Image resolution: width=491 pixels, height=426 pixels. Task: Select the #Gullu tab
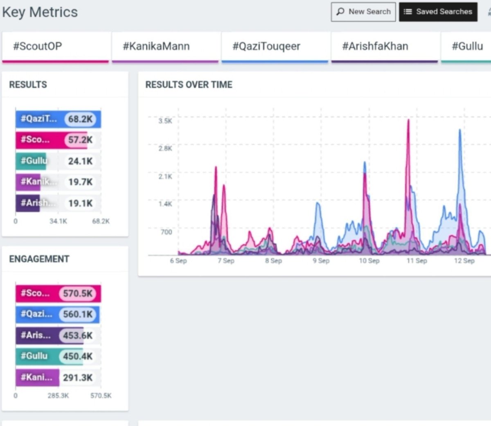[x=466, y=47]
